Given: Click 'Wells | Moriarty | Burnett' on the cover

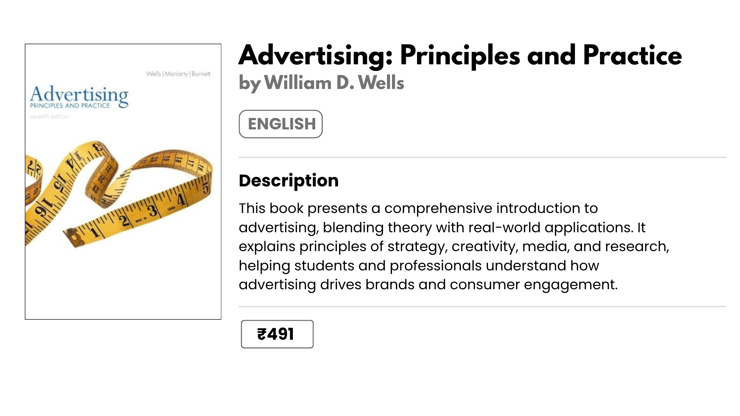Looking at the screenshot, I should click(x=178, y=74).
